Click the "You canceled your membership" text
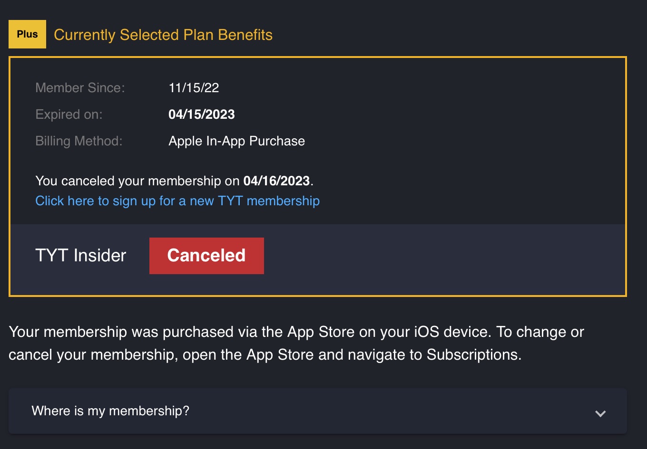This screenshot has height=449, width=647. [128, 181]
